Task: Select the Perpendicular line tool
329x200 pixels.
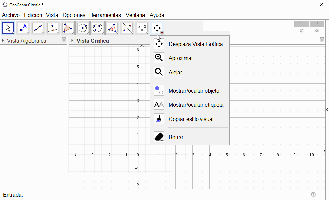Action: [53, 28]
